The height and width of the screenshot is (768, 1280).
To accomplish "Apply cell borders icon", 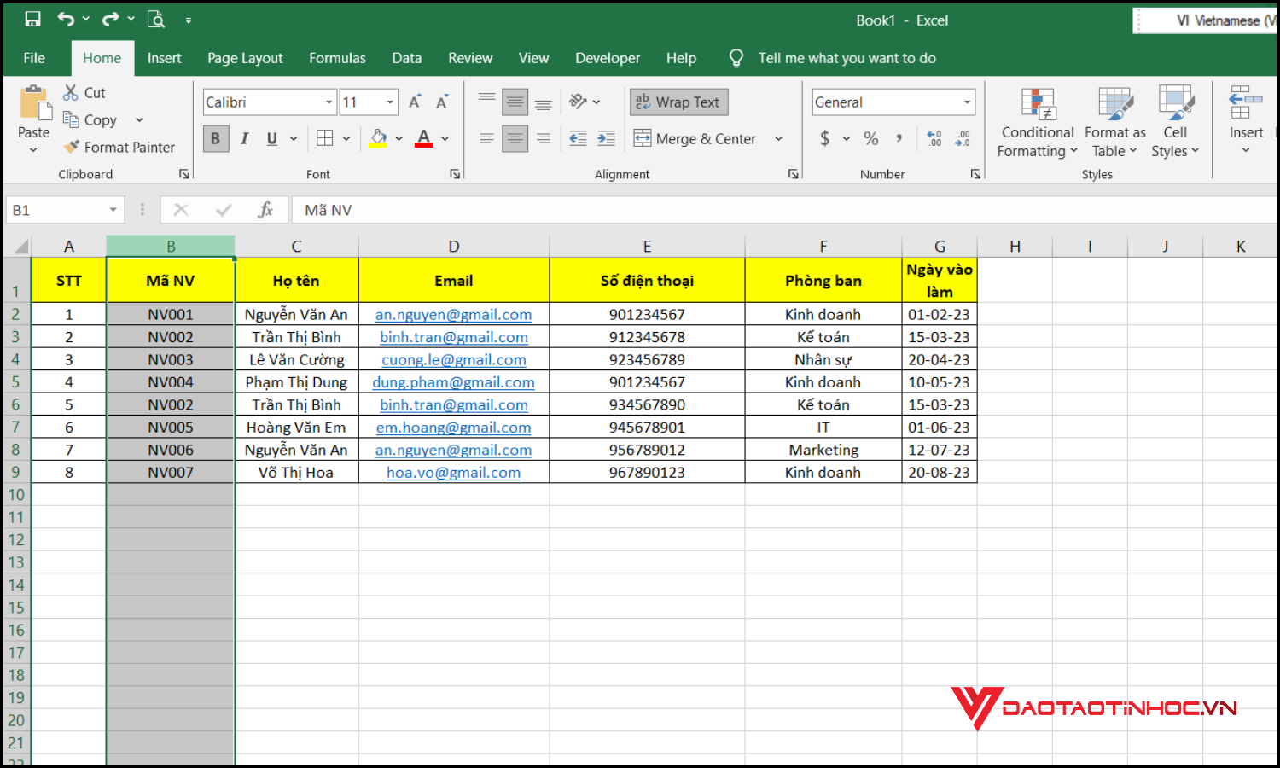I will point(325,138).
